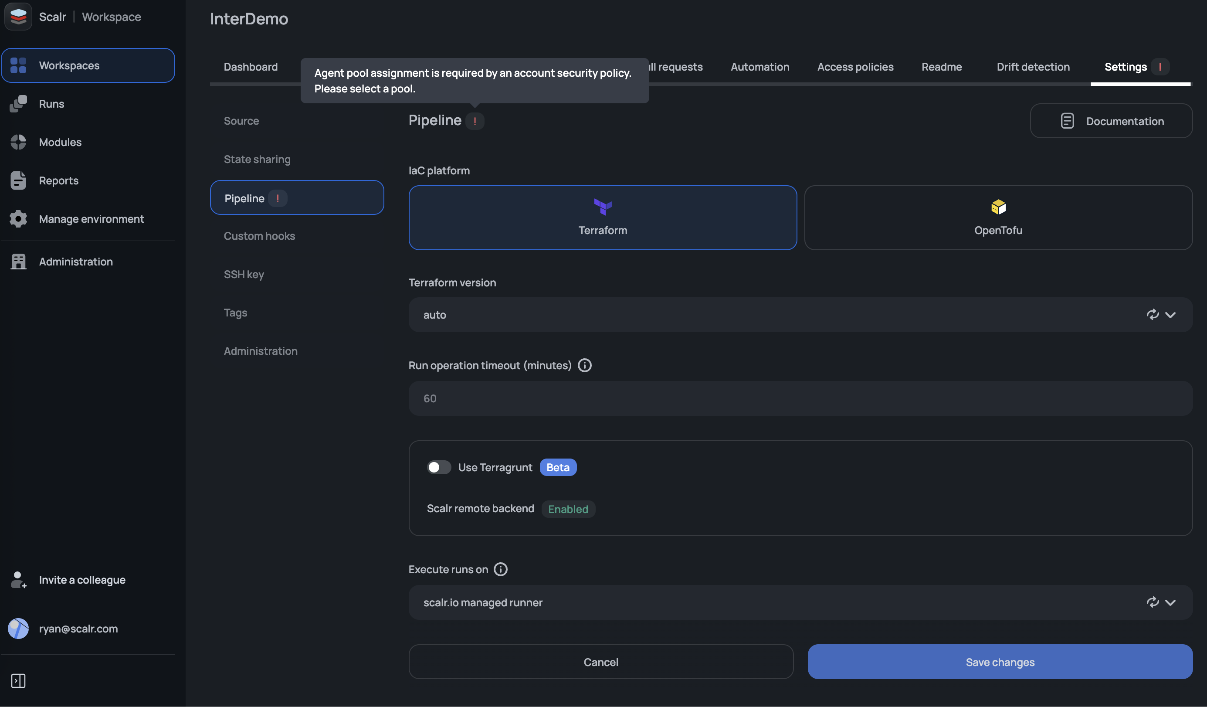Enable the Use Terragrunt toggle
1207x707 pixels.
coord(439,467)
